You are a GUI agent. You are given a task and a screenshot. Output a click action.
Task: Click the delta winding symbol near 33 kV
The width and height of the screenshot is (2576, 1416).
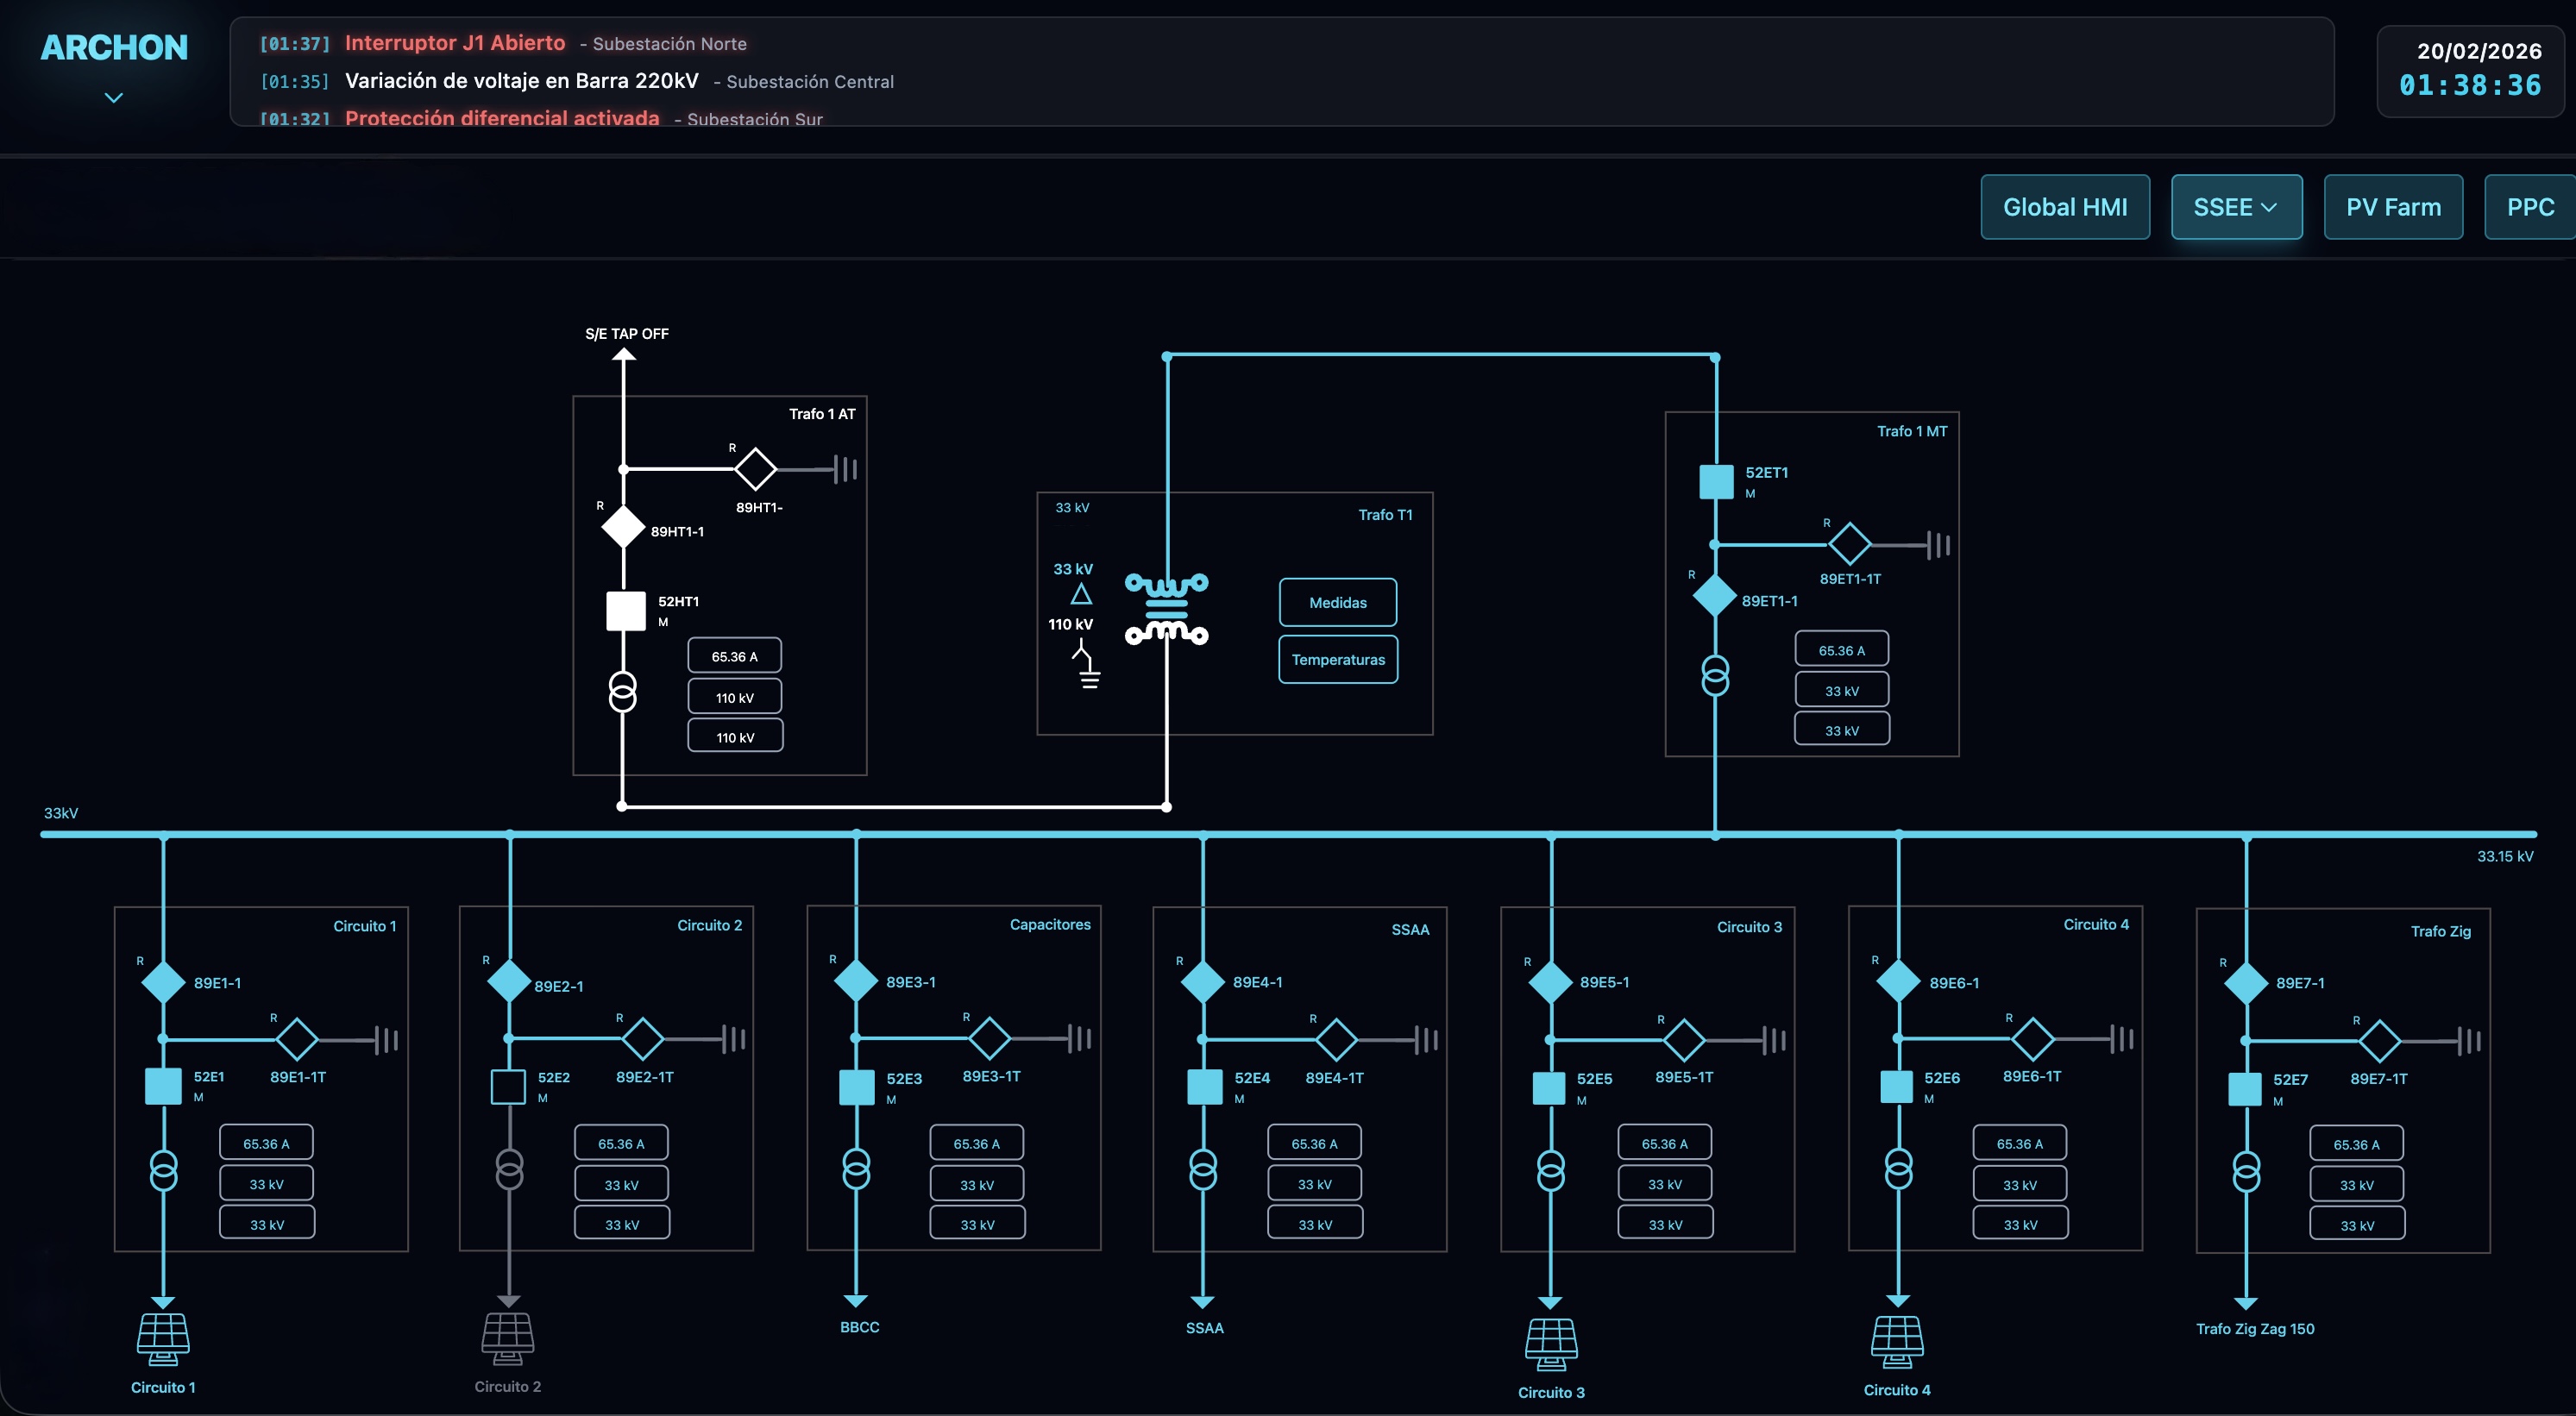pos(1080,593)
